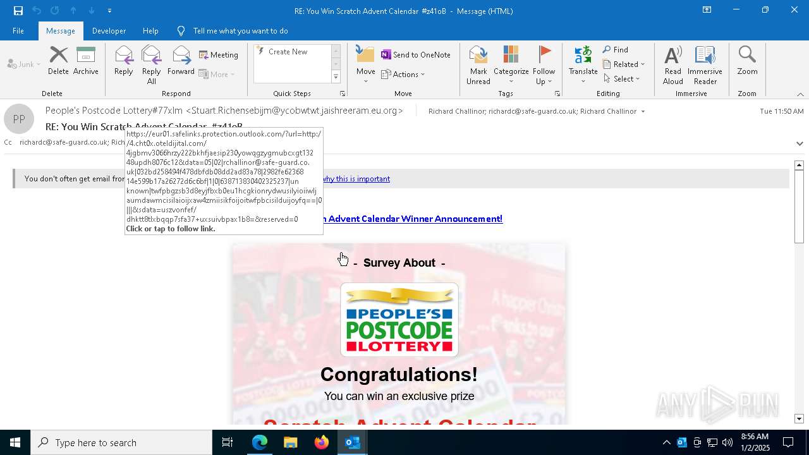Switch to the Message ribbon tab

(61, 30)
